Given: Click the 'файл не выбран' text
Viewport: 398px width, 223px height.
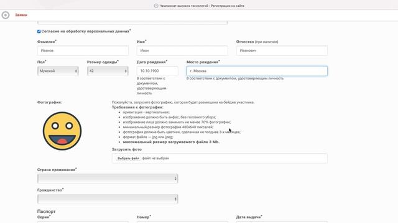Looking at the screenshot, I should click(x=155, y=159).
